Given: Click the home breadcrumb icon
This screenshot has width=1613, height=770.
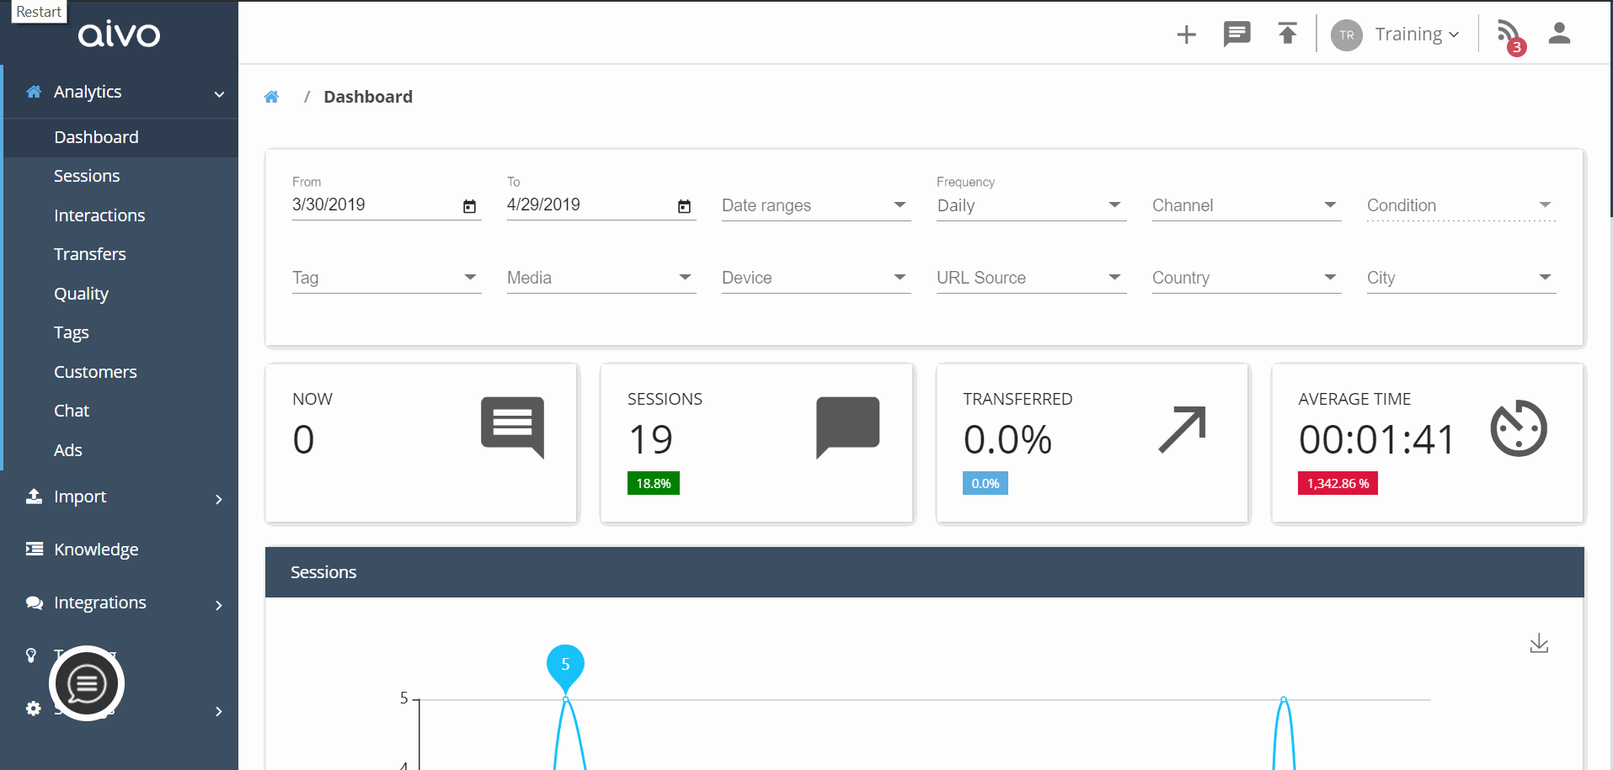Looking at the screenshot, I should [271, 96].
